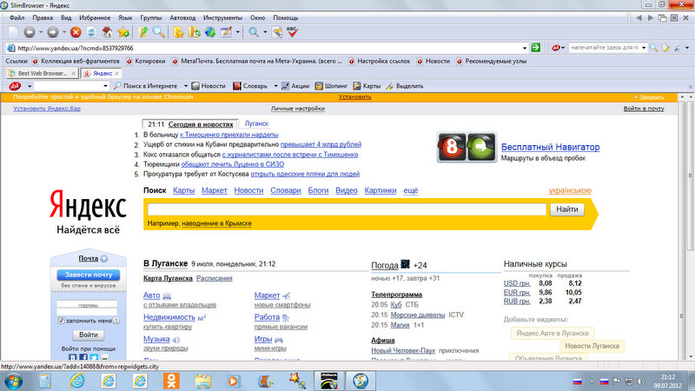Image resolution: width=695 pixels, height=391 pixels.
Task: Open the zoom level dropdown arrow
Action: pos(265,32)
